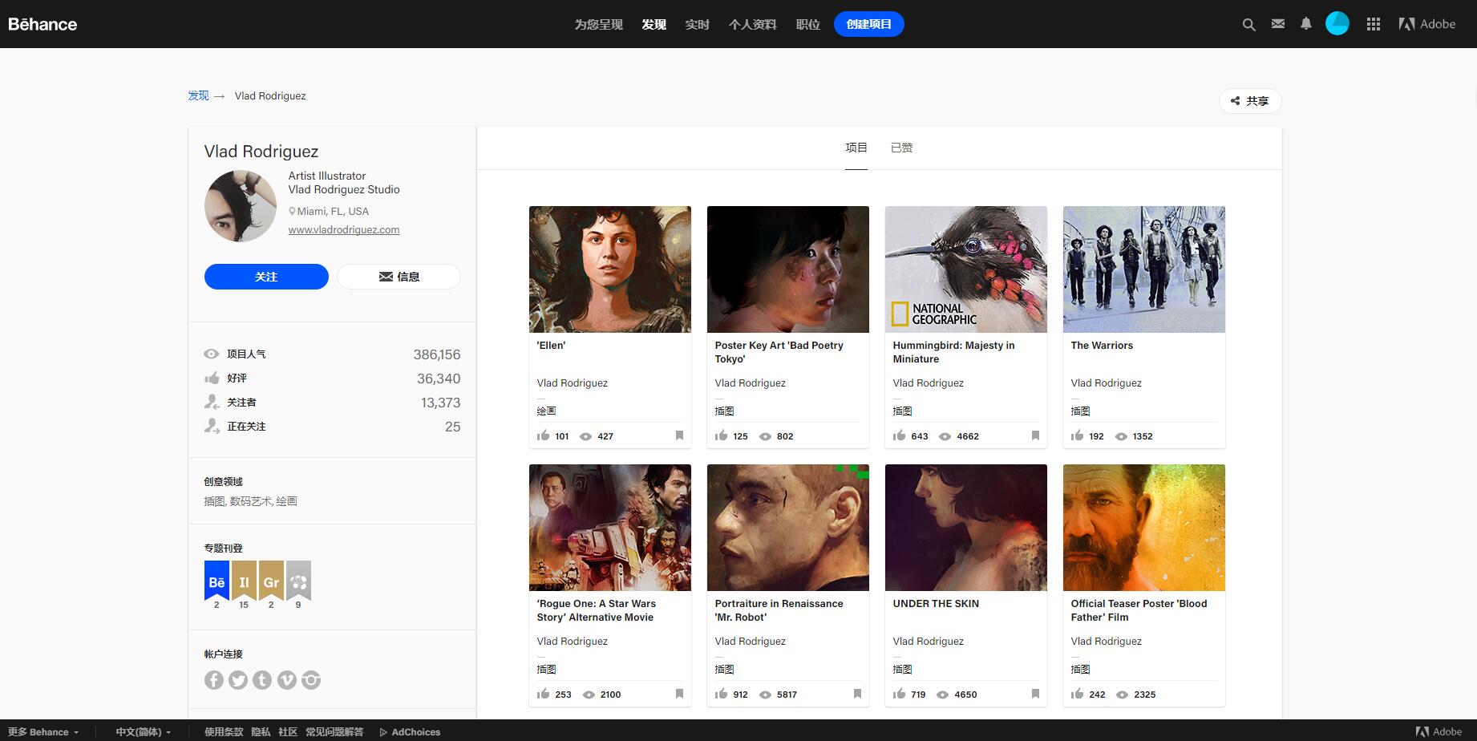
Task: Open the Tumblr account link icon
Action: point(262,680)
